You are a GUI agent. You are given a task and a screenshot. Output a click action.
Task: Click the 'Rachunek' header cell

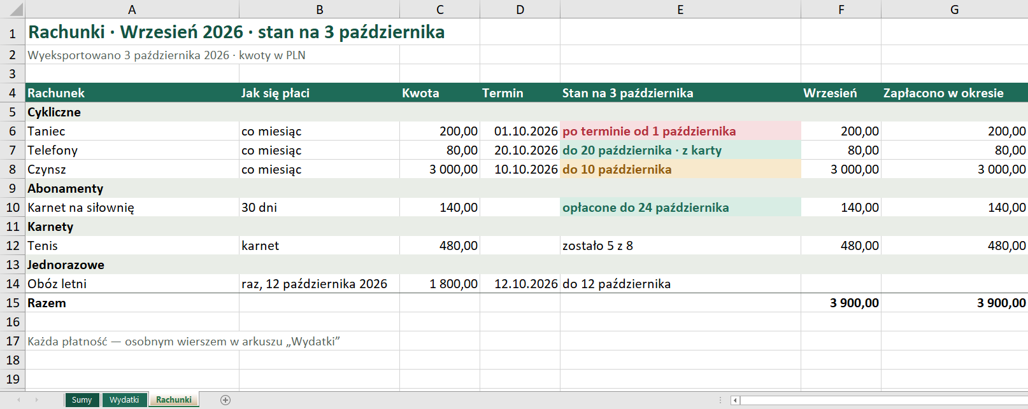[132, 93]
